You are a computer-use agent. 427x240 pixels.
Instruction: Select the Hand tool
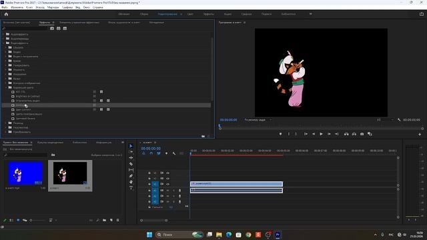(x=131, y=182)
